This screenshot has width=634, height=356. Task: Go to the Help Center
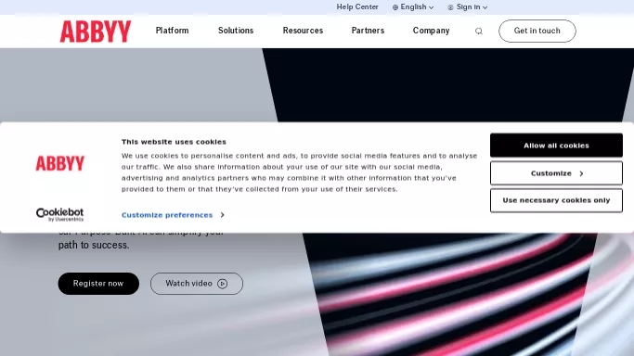(x=357, y=6)
